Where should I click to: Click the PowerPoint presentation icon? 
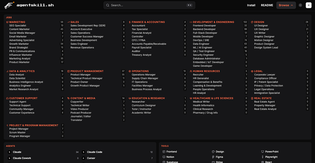(263, 152)
